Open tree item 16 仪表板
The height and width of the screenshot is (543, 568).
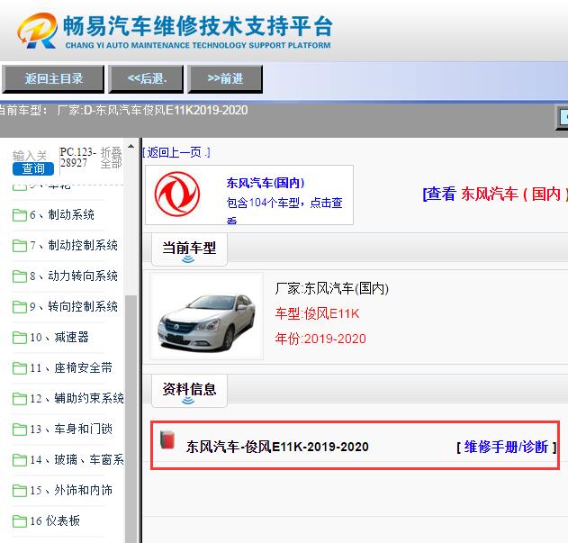[x=55, y=520]
